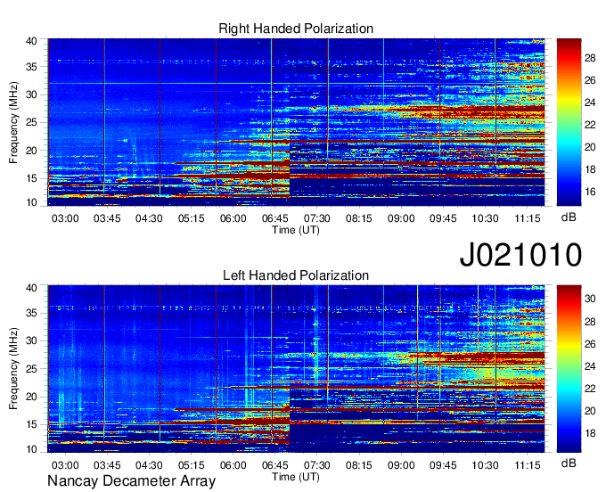The width and height of the screenshot is (606, 492).
Task: Click the 16 value on the top color scale
Action: 590,192
